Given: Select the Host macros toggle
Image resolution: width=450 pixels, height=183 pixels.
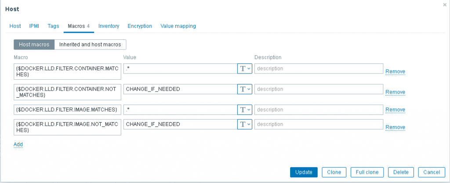Looking at the screenshot, I should click(x=34, y=45).
